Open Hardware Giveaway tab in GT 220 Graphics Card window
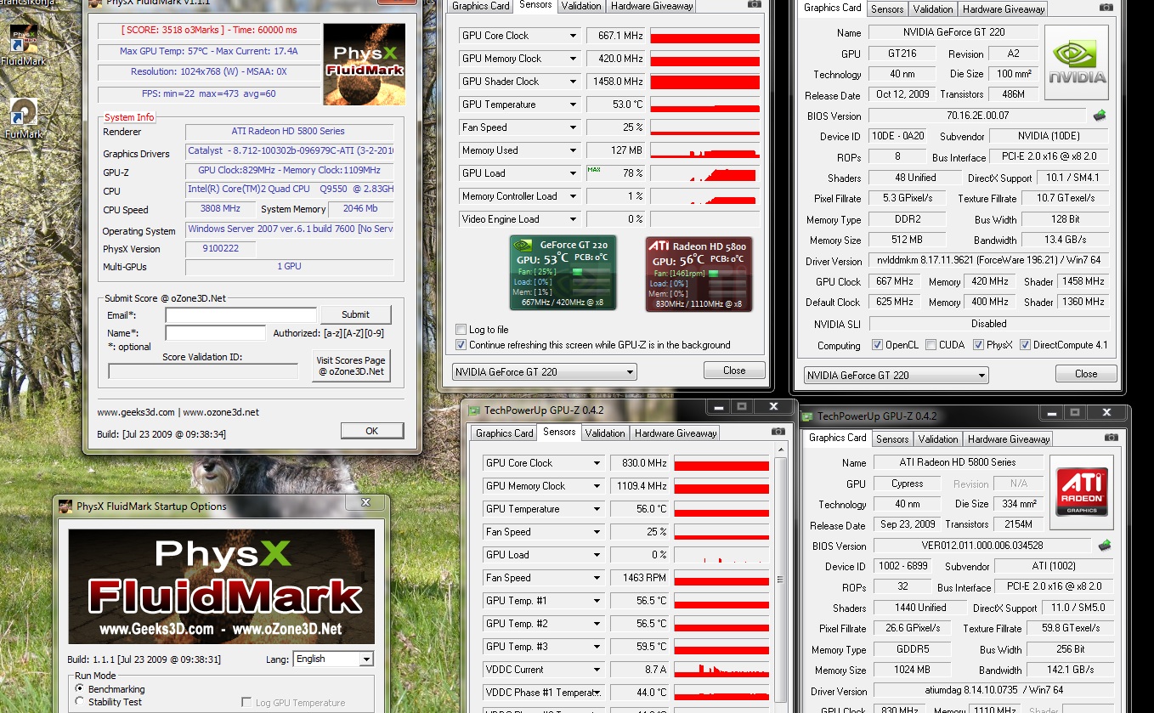 (x=1003, y=9)
